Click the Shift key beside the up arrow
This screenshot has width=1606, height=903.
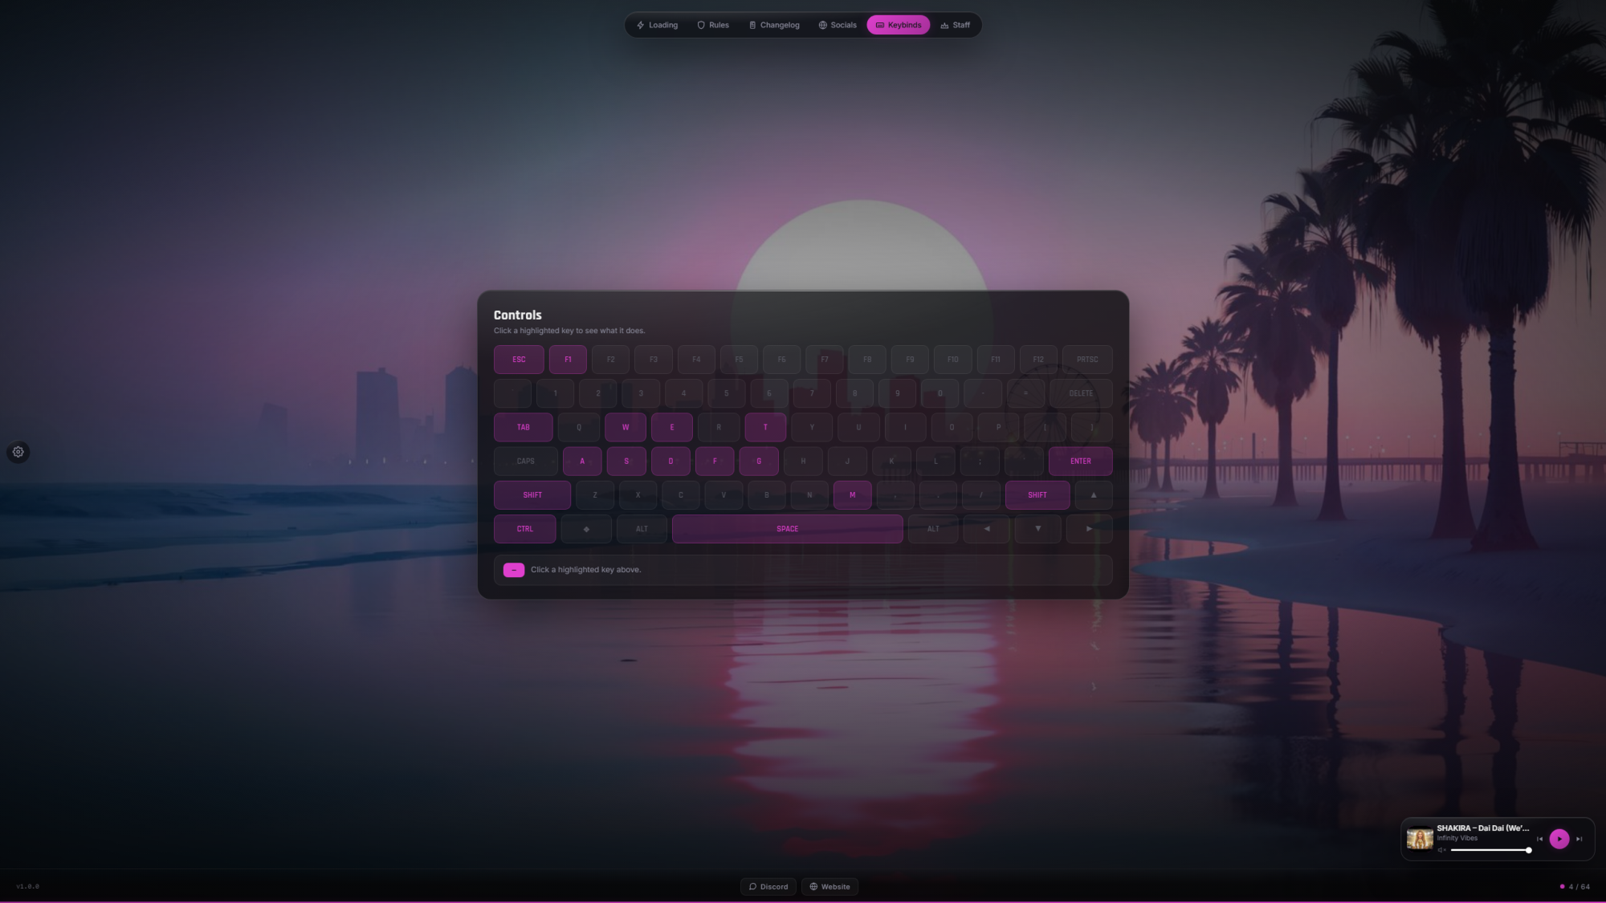pyautogui.click(x=1037, y=495)
